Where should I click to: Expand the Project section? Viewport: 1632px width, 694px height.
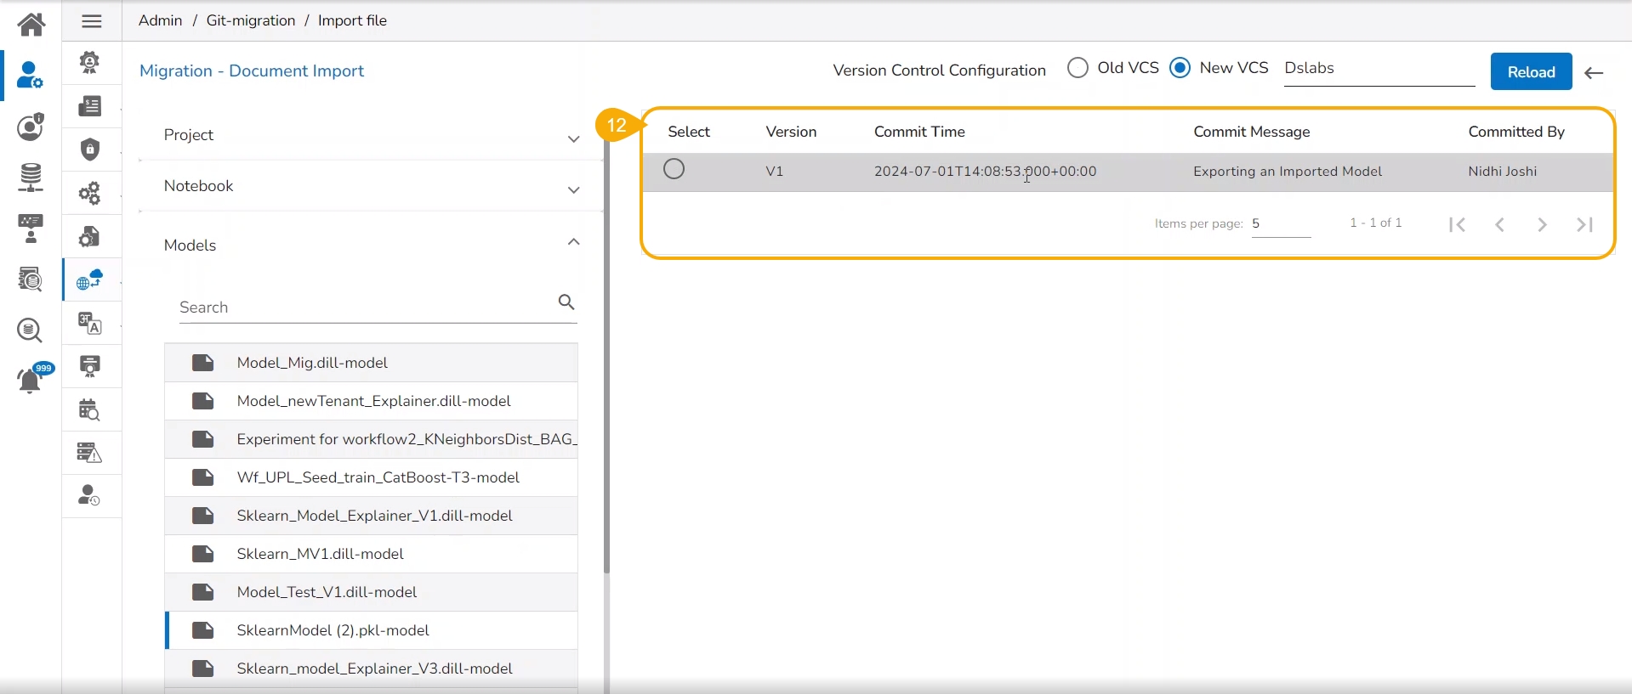click(x=574, y=138)
